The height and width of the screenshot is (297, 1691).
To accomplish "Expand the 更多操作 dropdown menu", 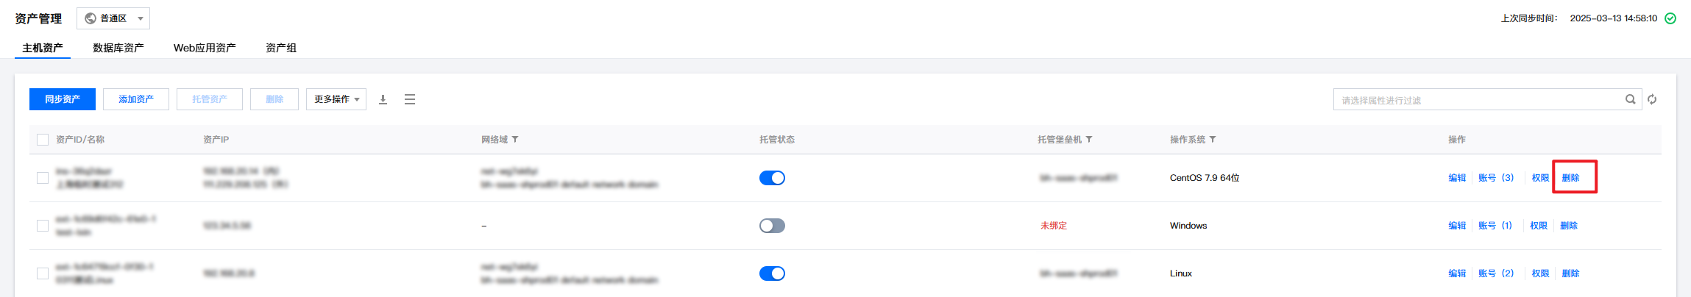I will [336, 99].
